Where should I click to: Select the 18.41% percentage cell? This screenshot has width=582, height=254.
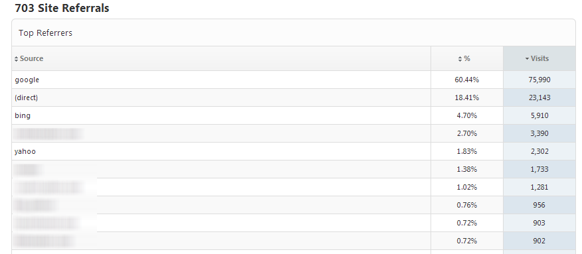click(467, 97)
